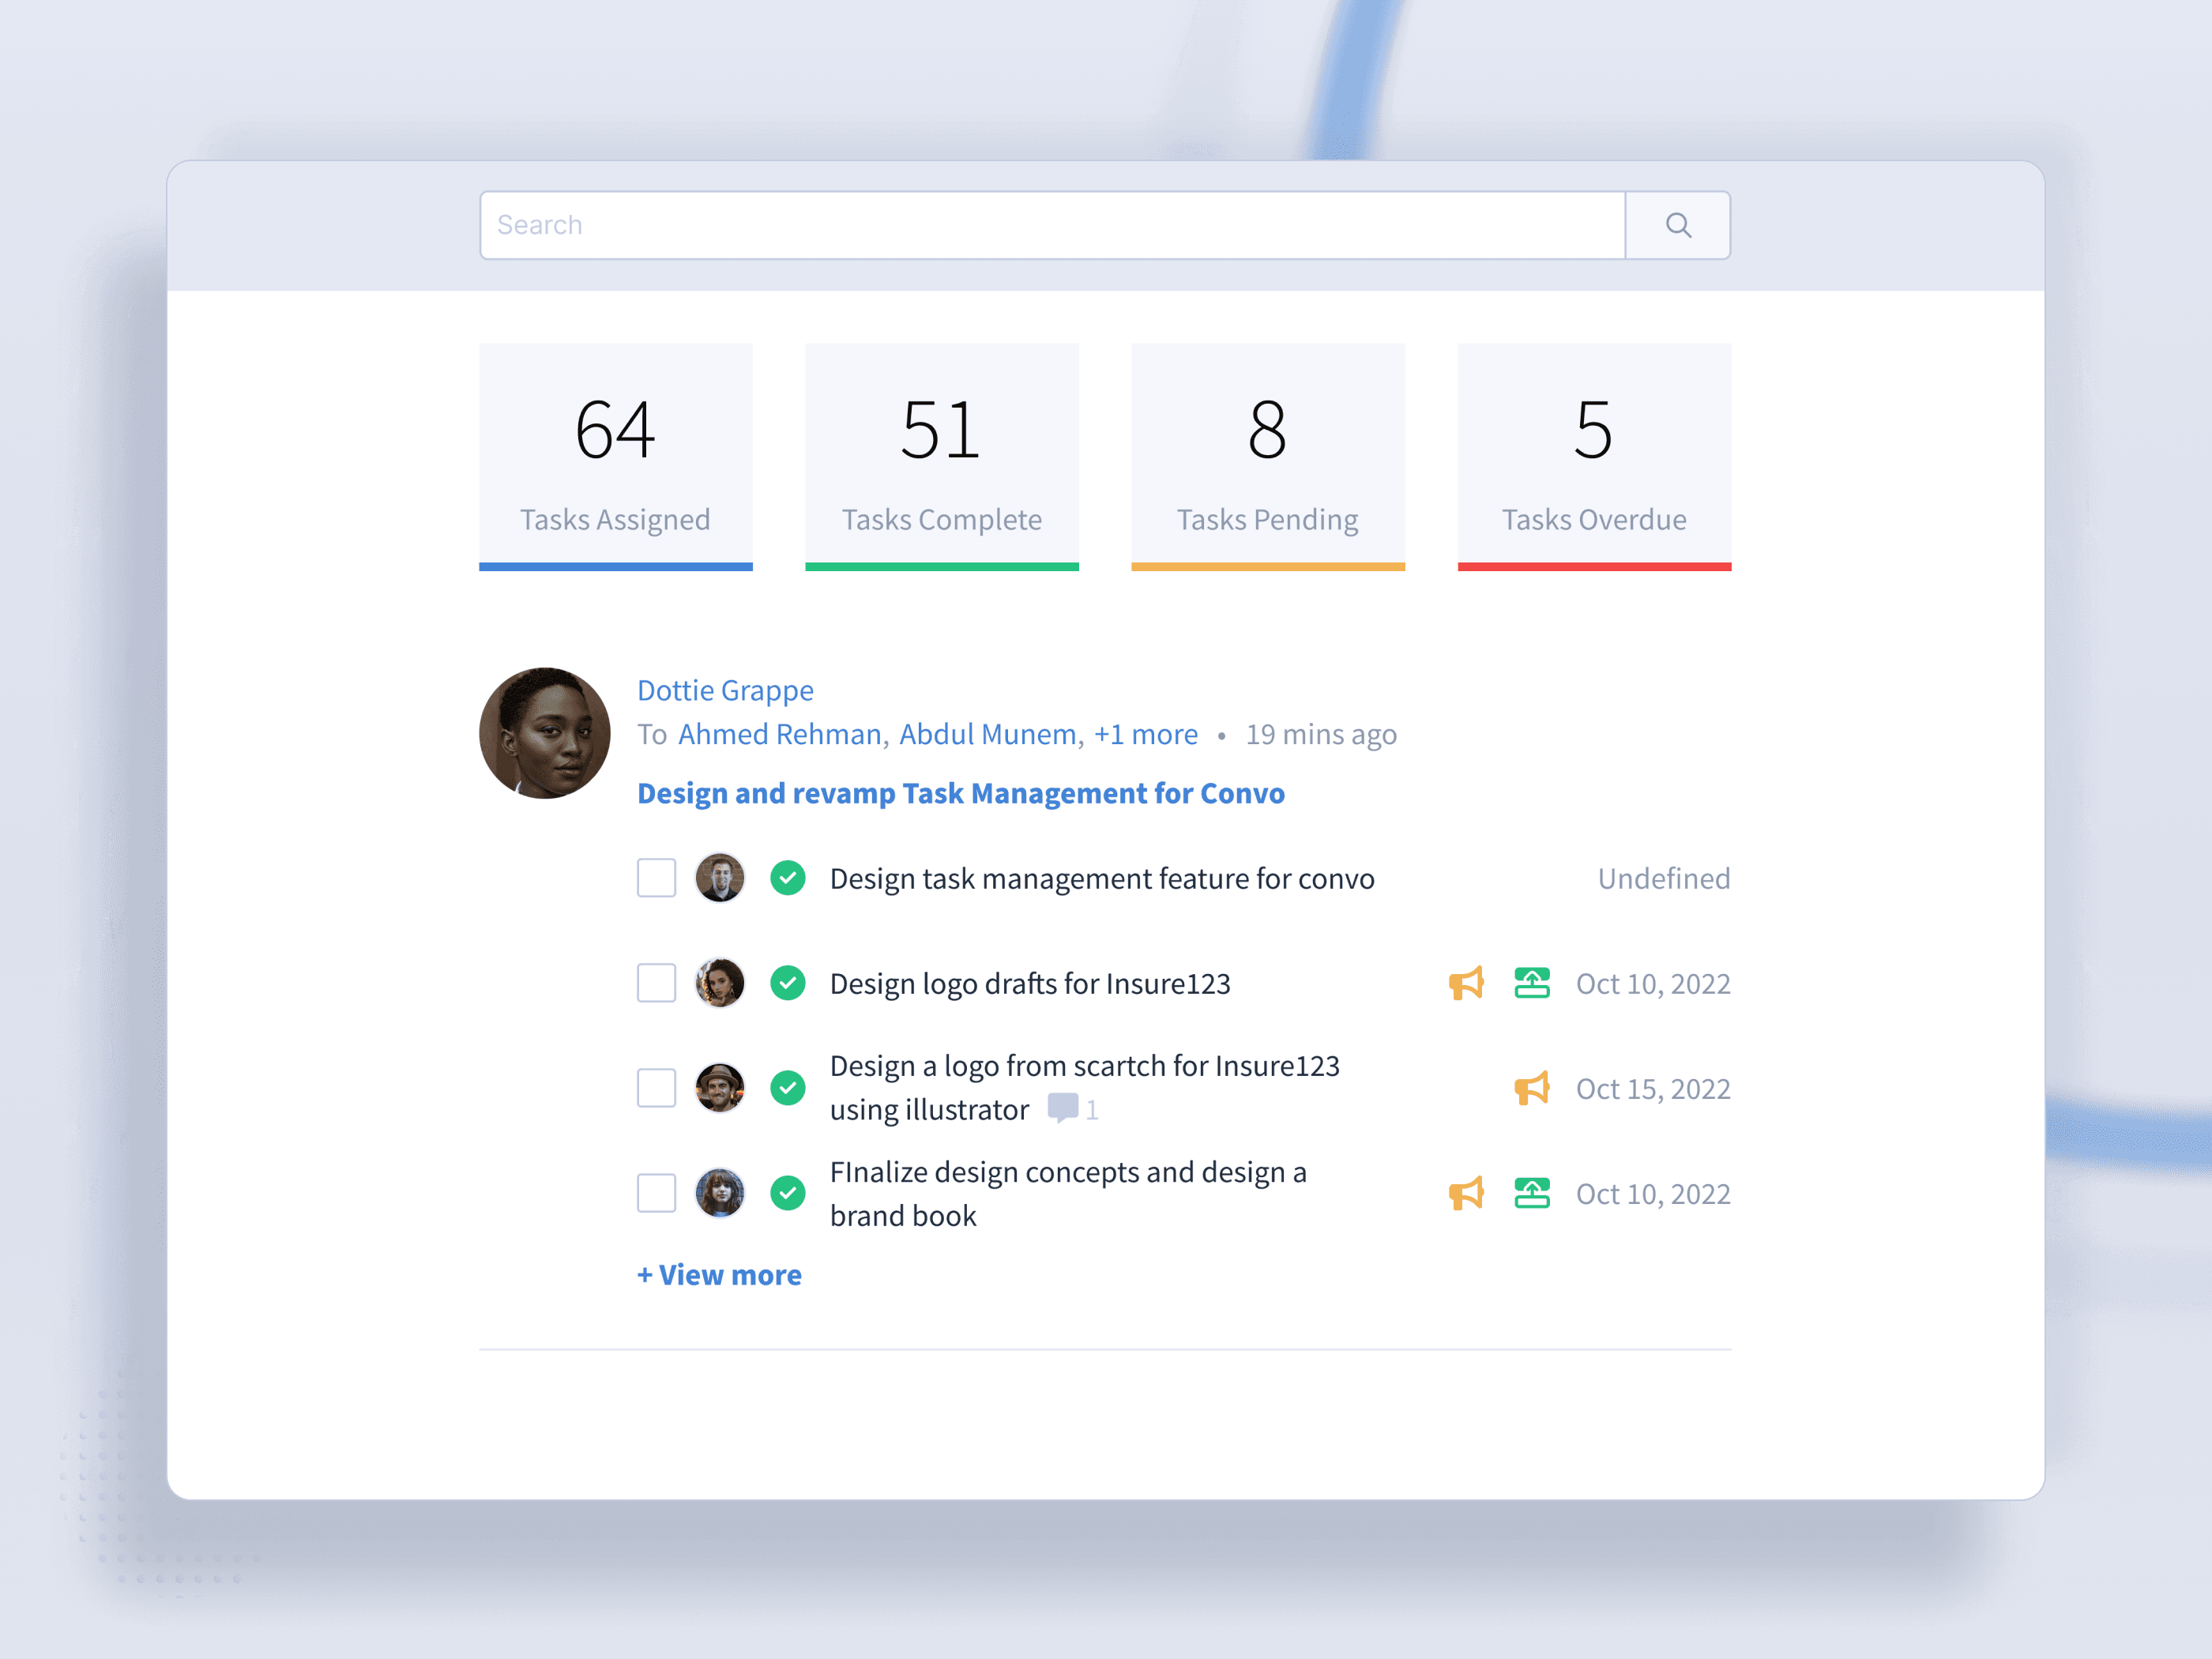
Task: Open Dottie Grappe profile link
Action: click(x=725, y=690)
